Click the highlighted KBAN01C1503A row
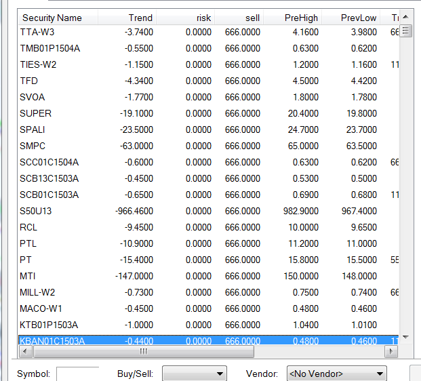This screenshot has width=421, height=381. click(208, 340)
